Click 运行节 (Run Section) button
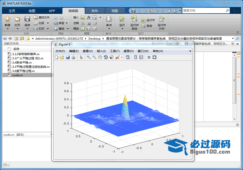The width and height of the screenshot is (243, 170). (148, 20)
